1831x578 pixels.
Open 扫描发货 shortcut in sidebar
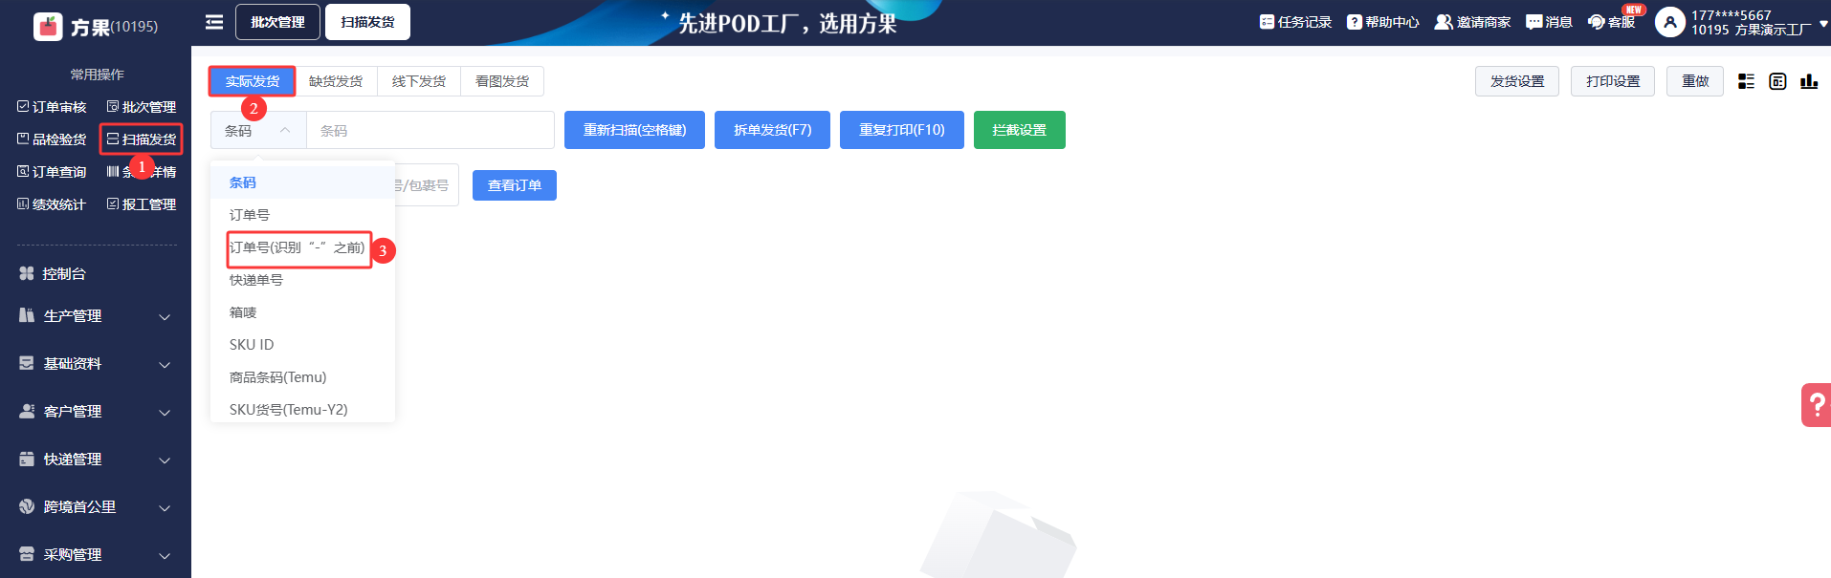142,139
